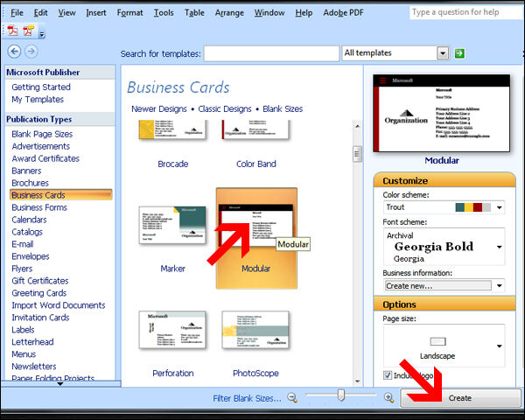
Task: Click the first Adobe PDF convert icon
Action: [x=13, y=31]
